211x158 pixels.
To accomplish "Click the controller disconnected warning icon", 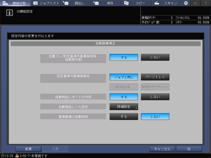I will coord(17,156).
